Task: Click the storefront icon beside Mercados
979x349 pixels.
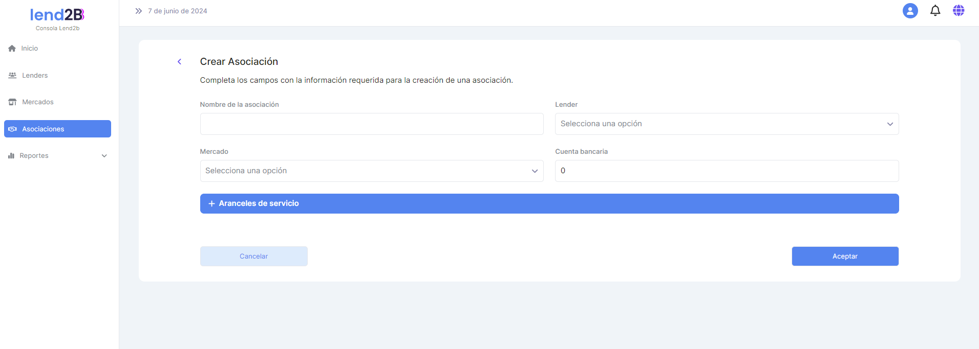Action: click(x=12, y=102)
